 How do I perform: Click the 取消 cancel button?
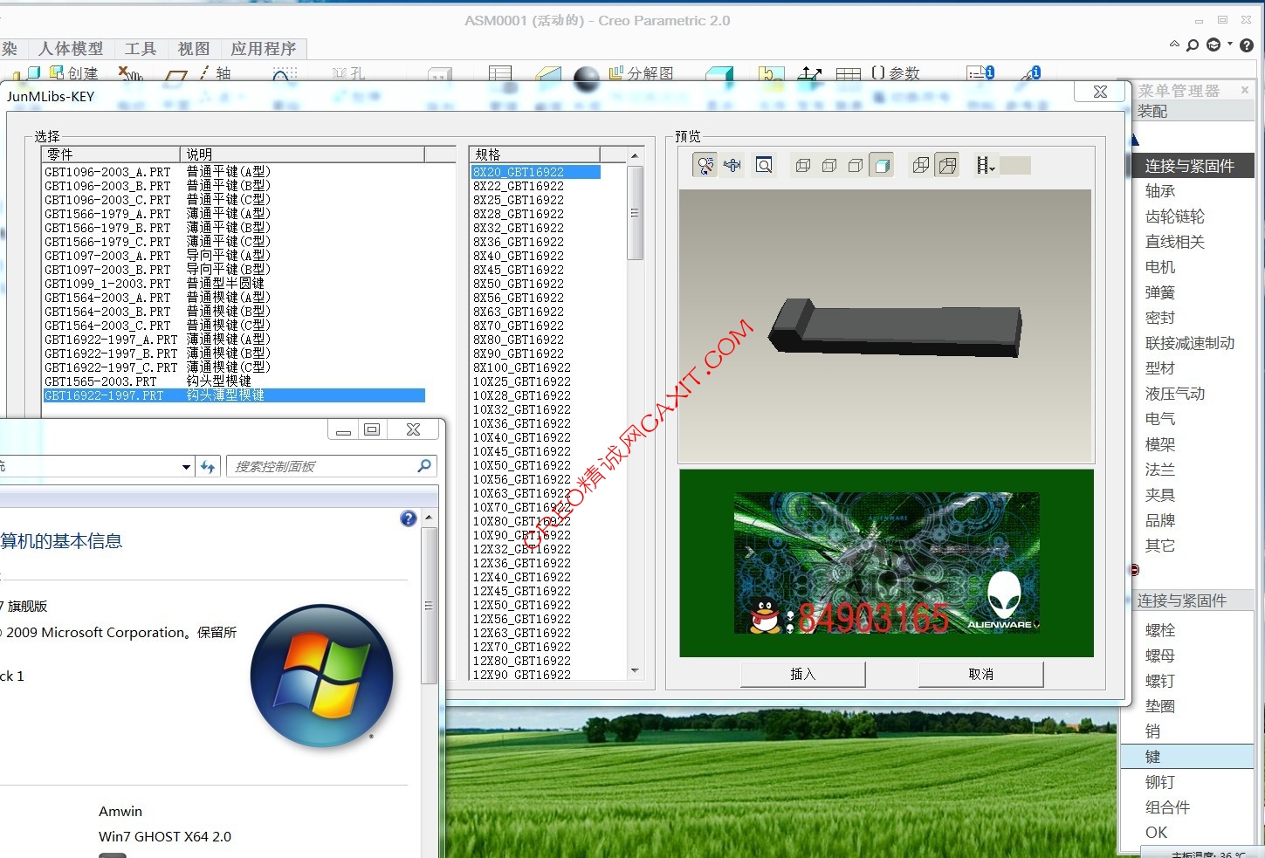980,674
